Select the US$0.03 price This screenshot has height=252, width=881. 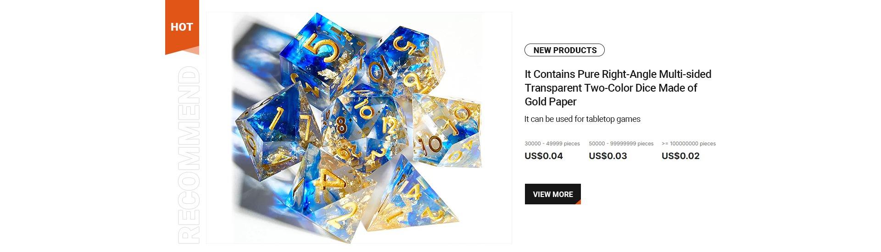[608, 156]
